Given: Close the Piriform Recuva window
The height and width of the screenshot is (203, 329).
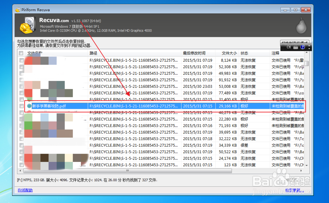Looking at the screenshot, I should (x=306, y=10).
